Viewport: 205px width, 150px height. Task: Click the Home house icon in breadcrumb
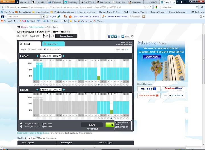click(x=19, y=27)
